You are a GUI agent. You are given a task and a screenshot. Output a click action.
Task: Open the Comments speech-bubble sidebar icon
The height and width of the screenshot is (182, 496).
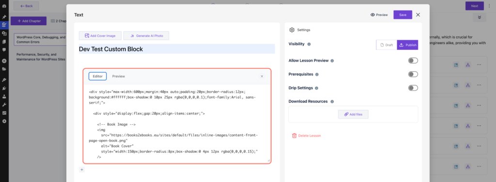pyautogui.click(x=4, y=49)
